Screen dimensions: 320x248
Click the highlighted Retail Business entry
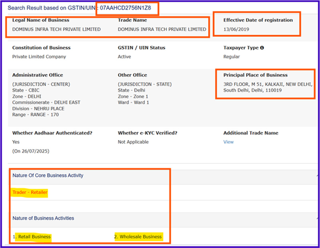tap(33, 237)
